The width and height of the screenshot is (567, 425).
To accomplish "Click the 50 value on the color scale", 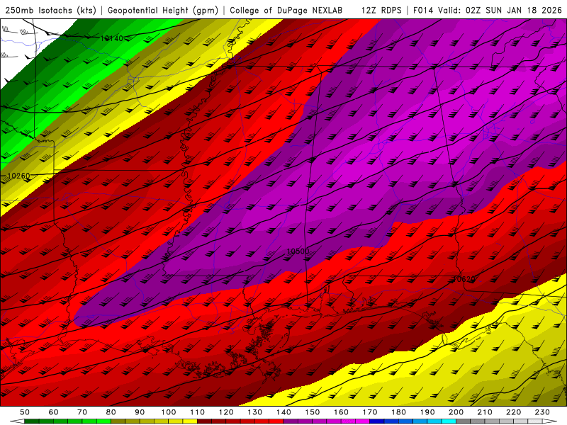I will pos(25,412).
